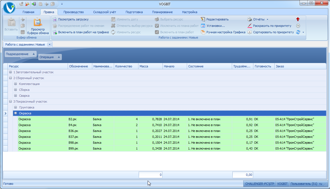The height and width of the screenshot is (189, 330).
Task: Click the Подразделение grouping header
Action: pos(21,54)
